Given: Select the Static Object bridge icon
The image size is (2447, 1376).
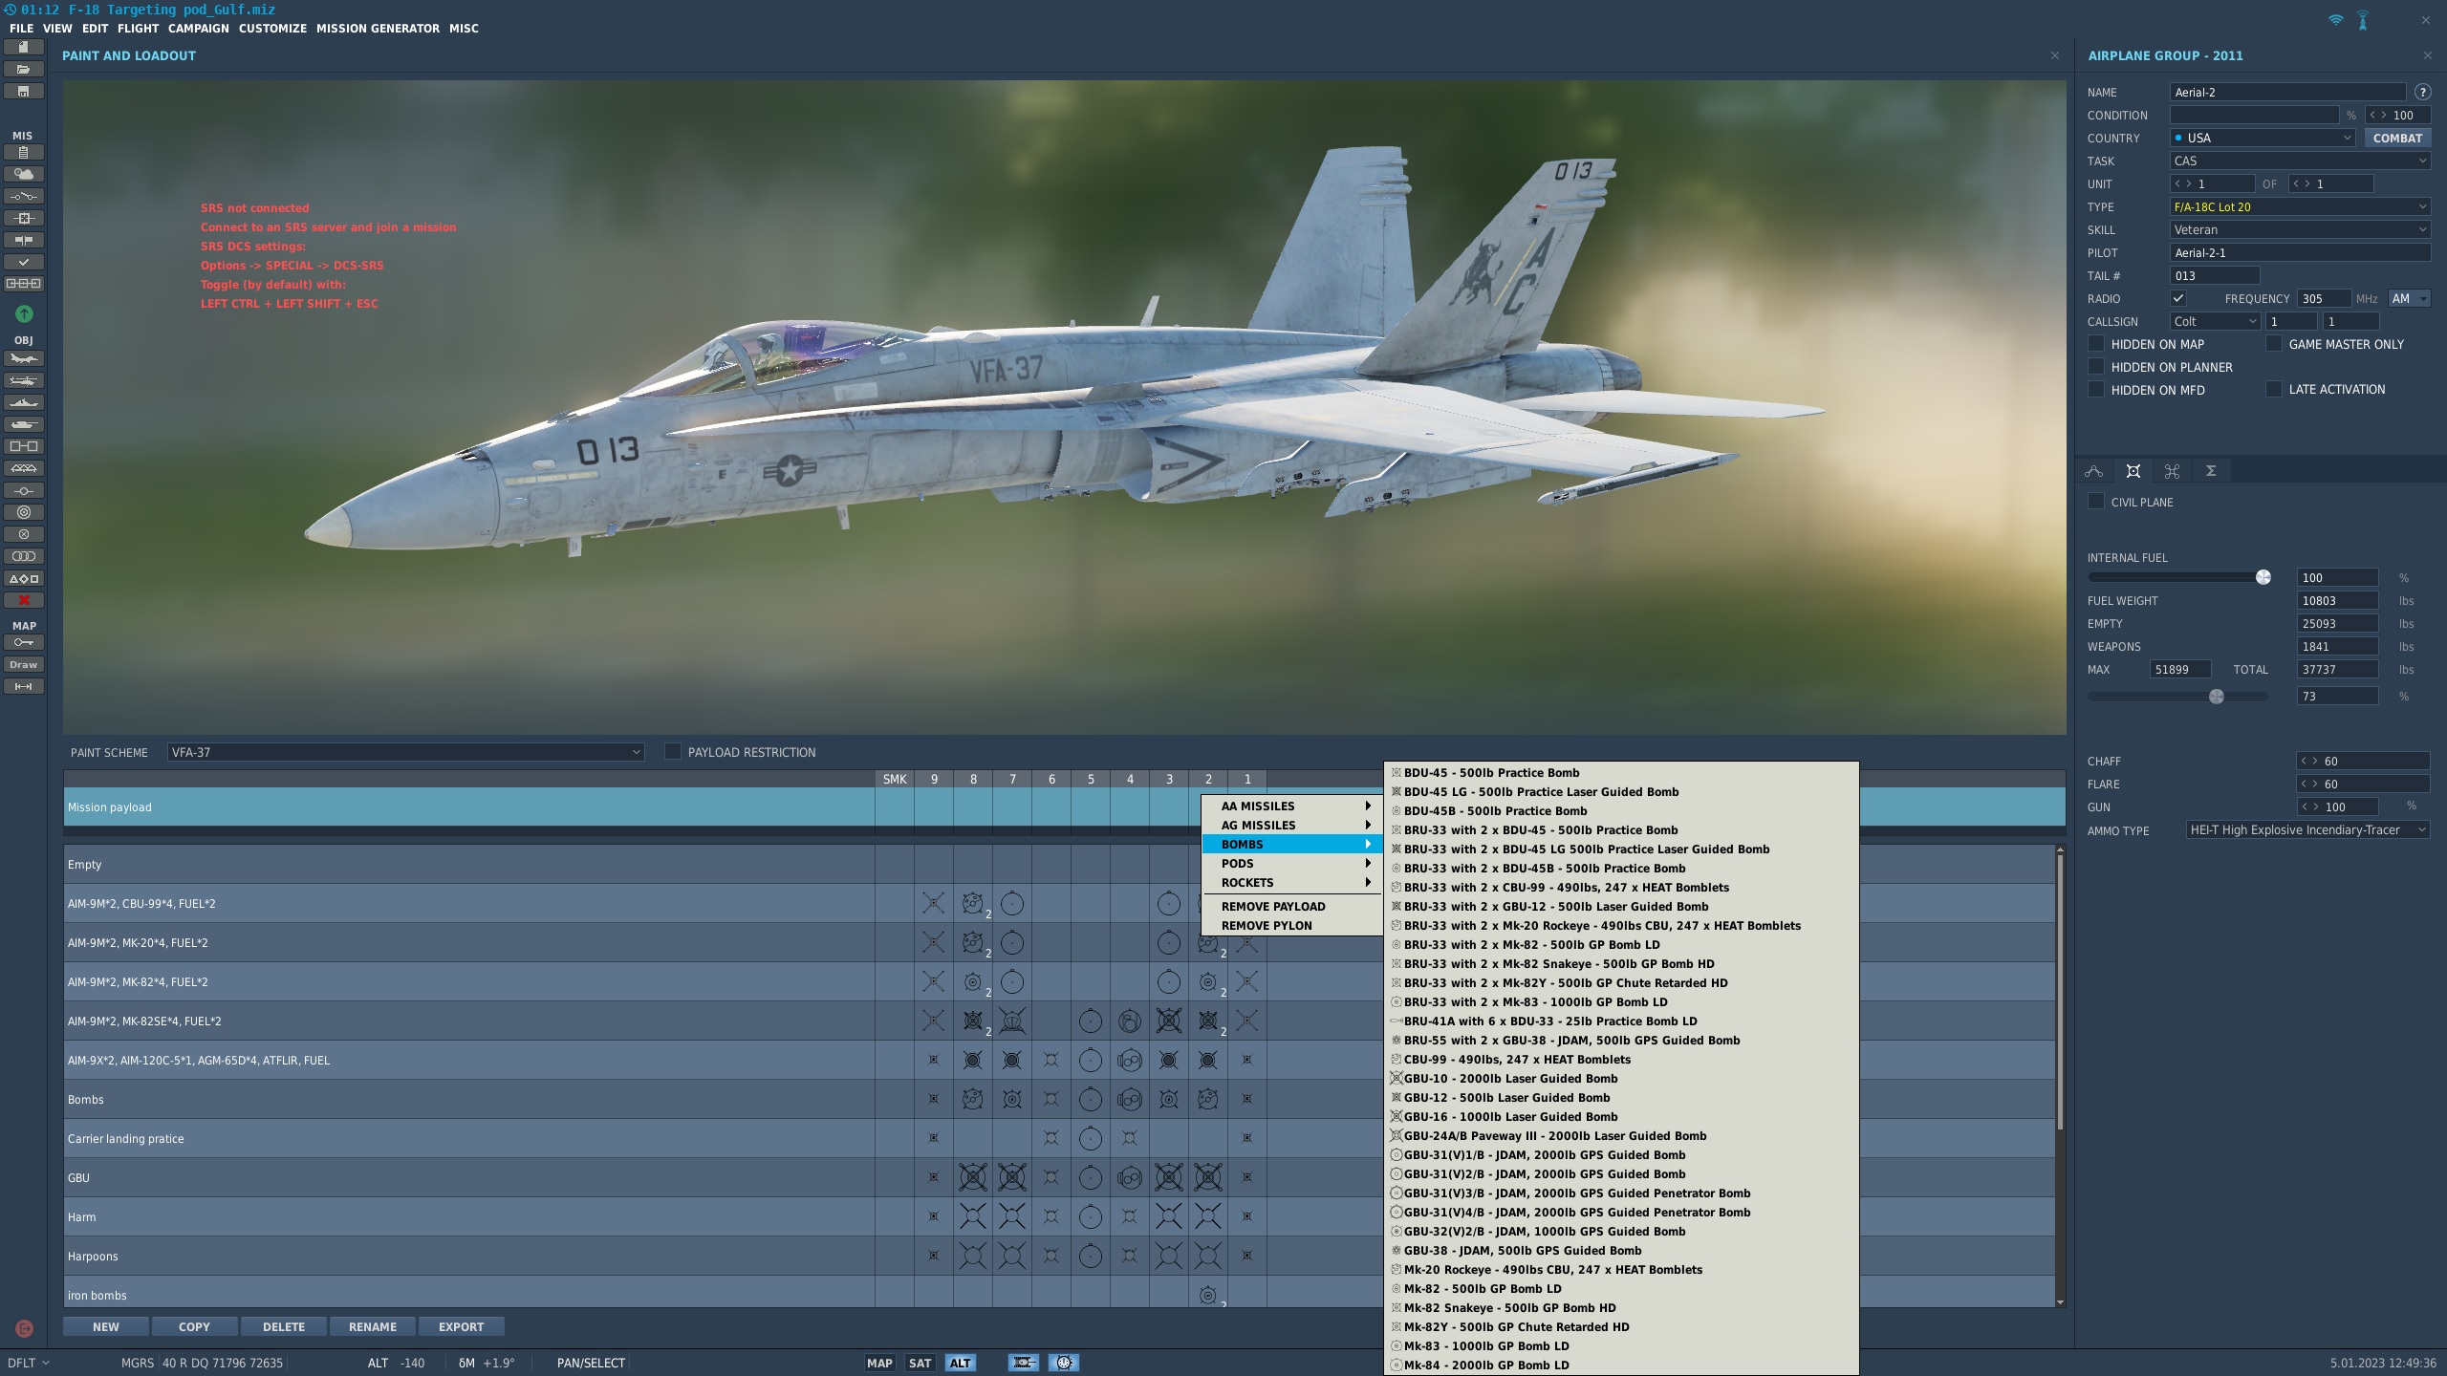Looking at the screenshot, I should pyautogui.click(x=24, y=468).
